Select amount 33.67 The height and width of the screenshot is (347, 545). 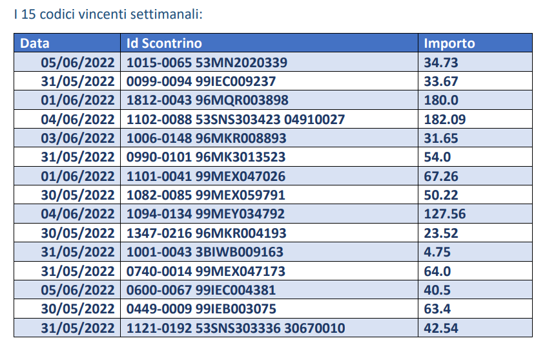(x=441, y=81)
